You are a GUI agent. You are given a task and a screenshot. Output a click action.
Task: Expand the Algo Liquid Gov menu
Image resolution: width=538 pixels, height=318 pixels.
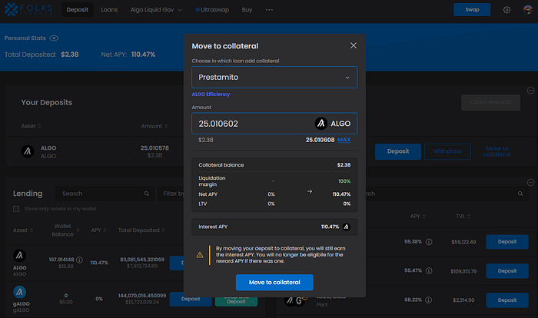click(x=156, y=10)
